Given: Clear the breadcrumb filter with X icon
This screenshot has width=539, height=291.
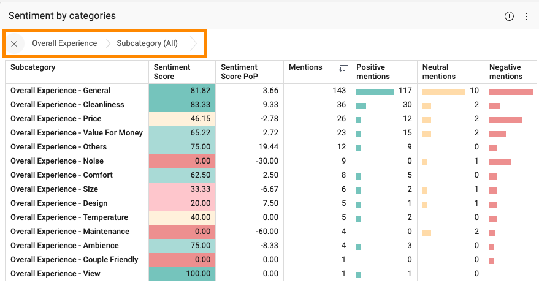Looking at the screenshot, I should click(x=14, y=44).
